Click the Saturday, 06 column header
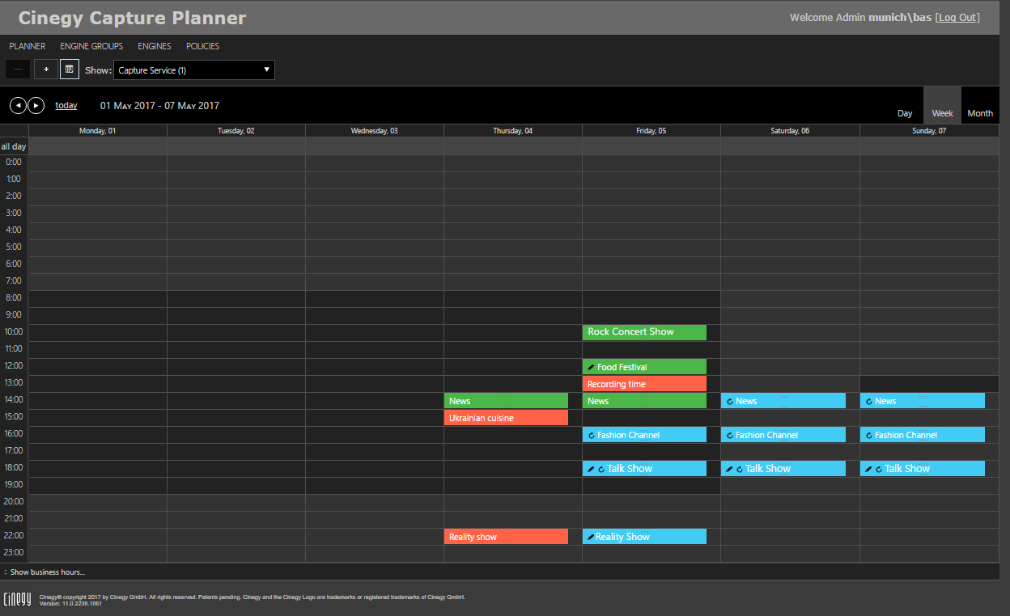This screenshot has width=1010, height=616. [790, 130]
